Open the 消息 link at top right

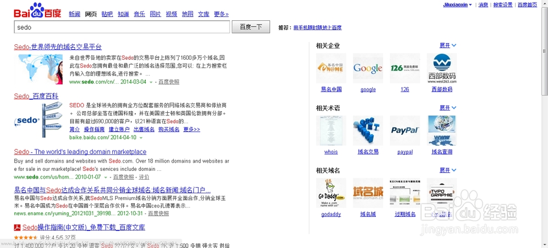[483, 4]
